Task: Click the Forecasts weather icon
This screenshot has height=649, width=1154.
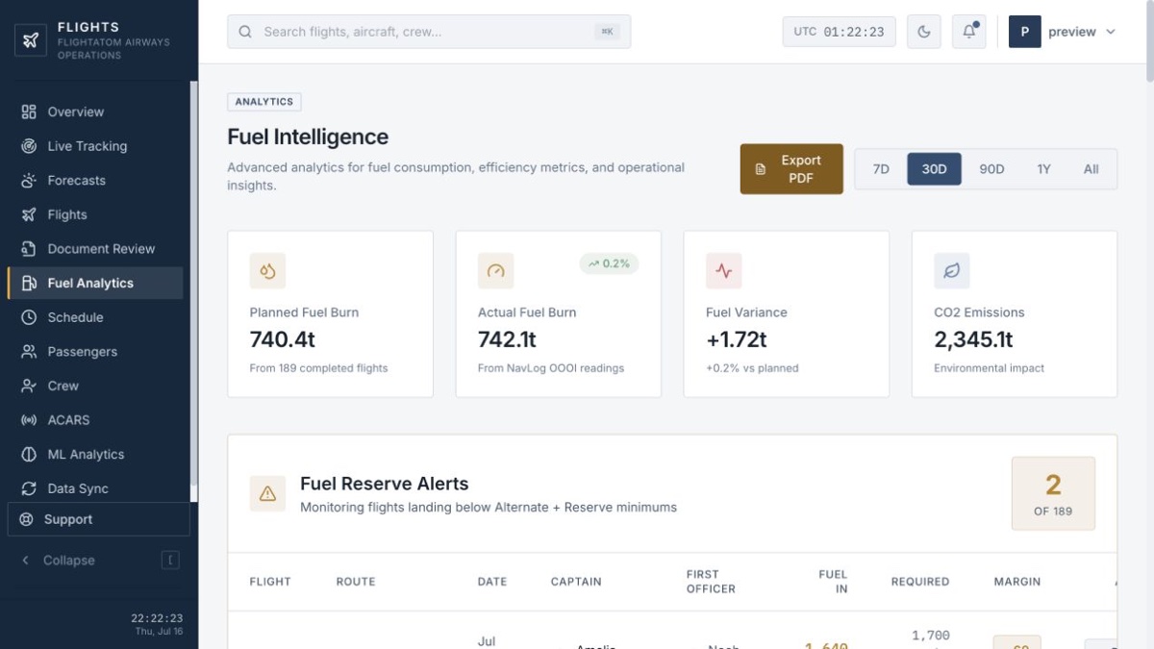Action: pyautogui.click(x=29, y=181)
